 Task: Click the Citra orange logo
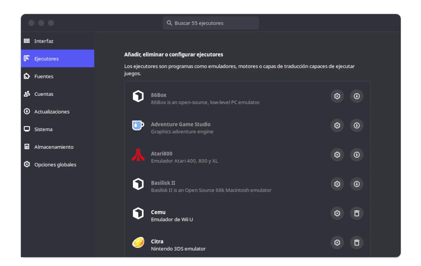(x=138, y=243)
